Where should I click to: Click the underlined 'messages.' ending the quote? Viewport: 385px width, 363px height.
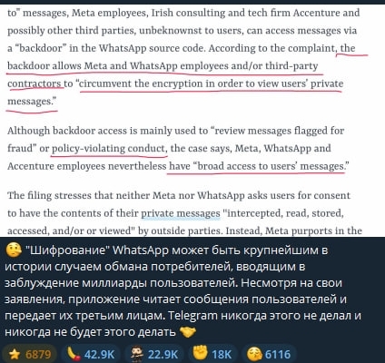[32, 102]
